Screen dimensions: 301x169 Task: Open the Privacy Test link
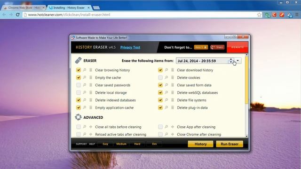pos(130,47)
